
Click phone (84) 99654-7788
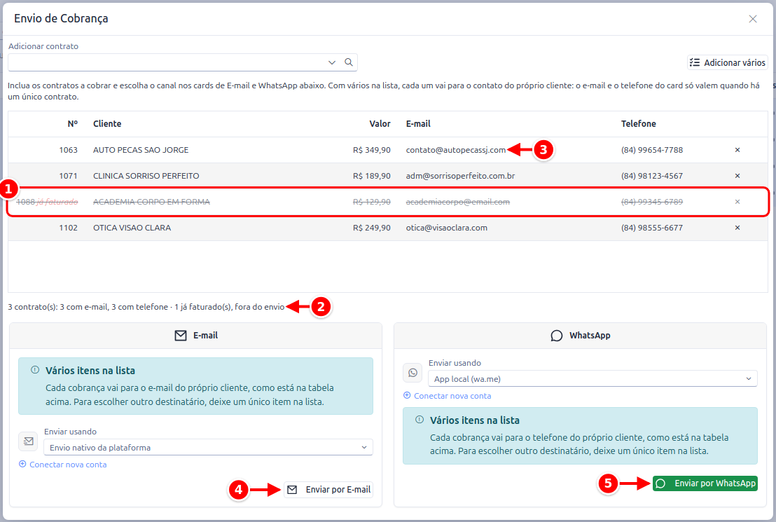click(x=652, y=150)
